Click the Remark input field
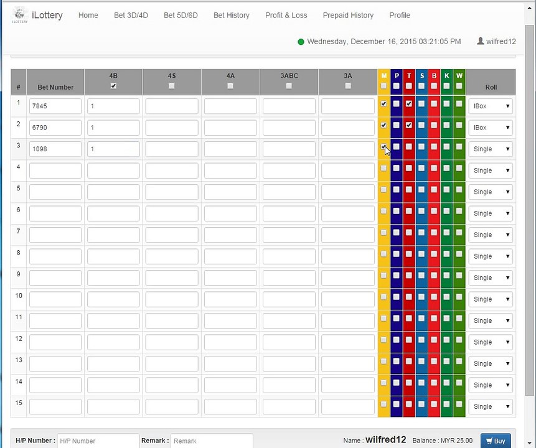Viewport: 536px width, 448px height. coord(212,441)
